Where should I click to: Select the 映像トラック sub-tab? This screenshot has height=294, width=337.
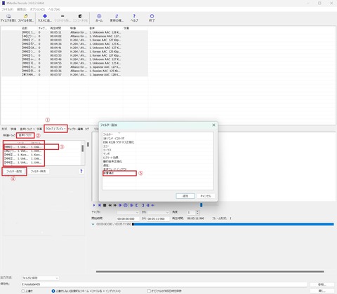tap(9, 135)
